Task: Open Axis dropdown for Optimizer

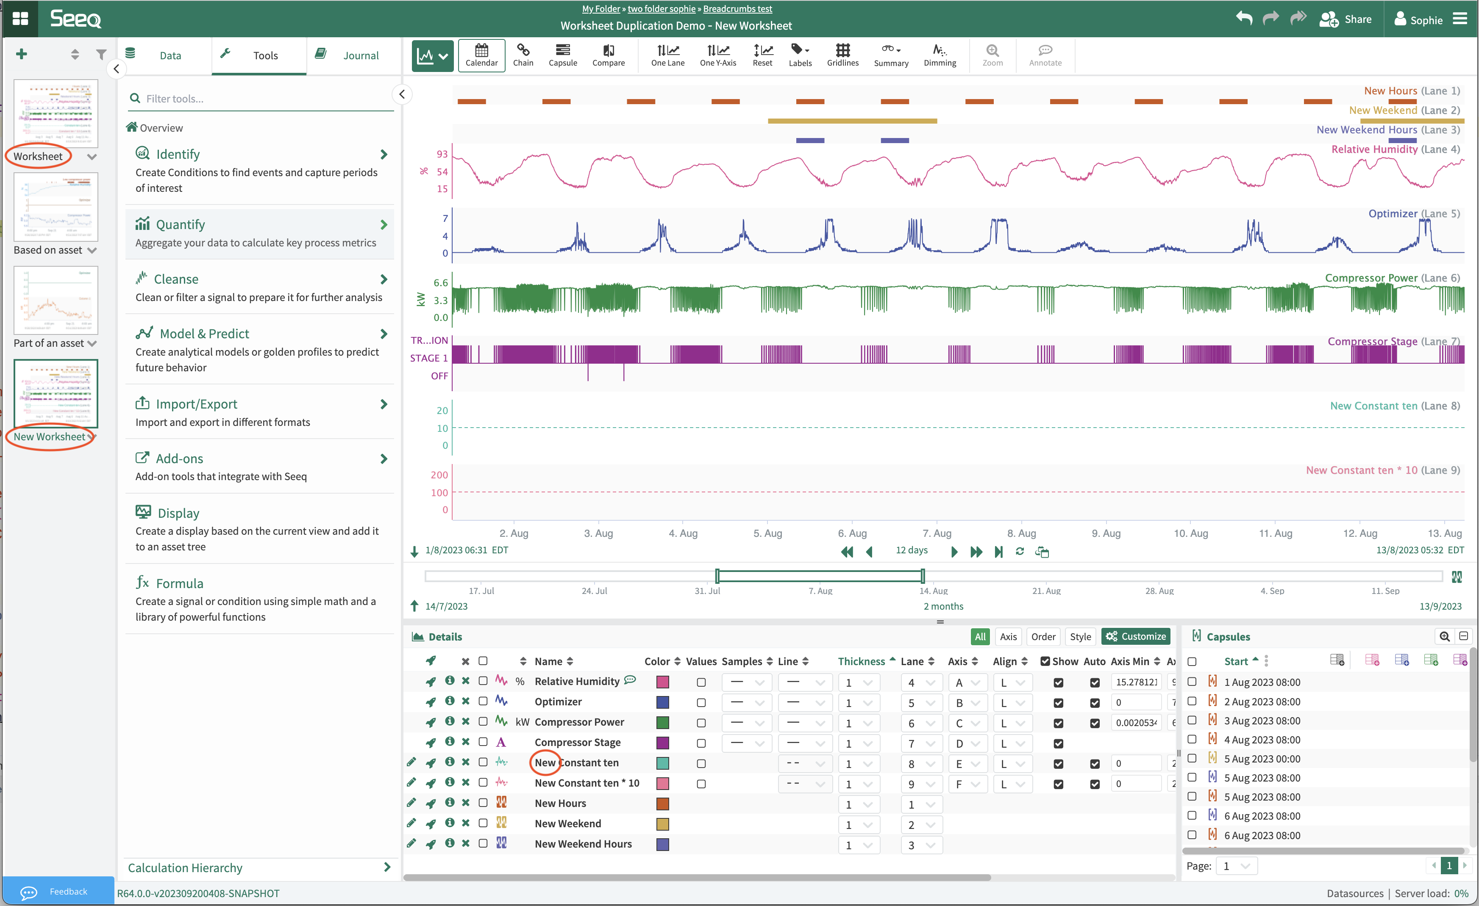Action: click(967, 703)
